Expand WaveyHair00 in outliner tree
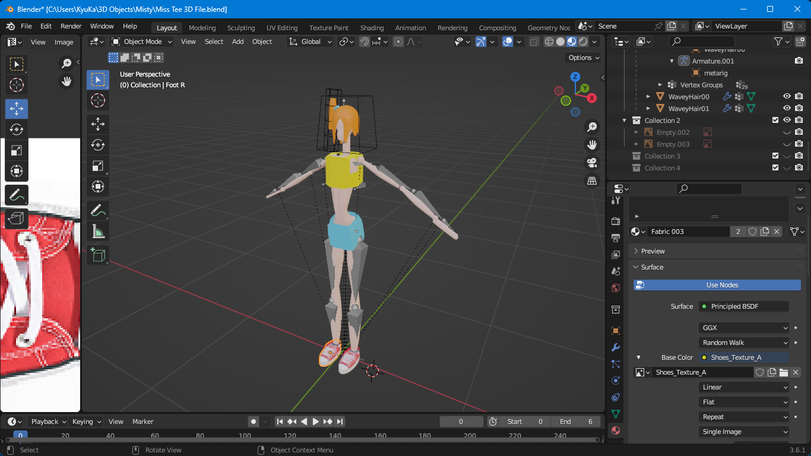Image resolution: width=811 pixels, height=456 pixels. coord(648,96)
